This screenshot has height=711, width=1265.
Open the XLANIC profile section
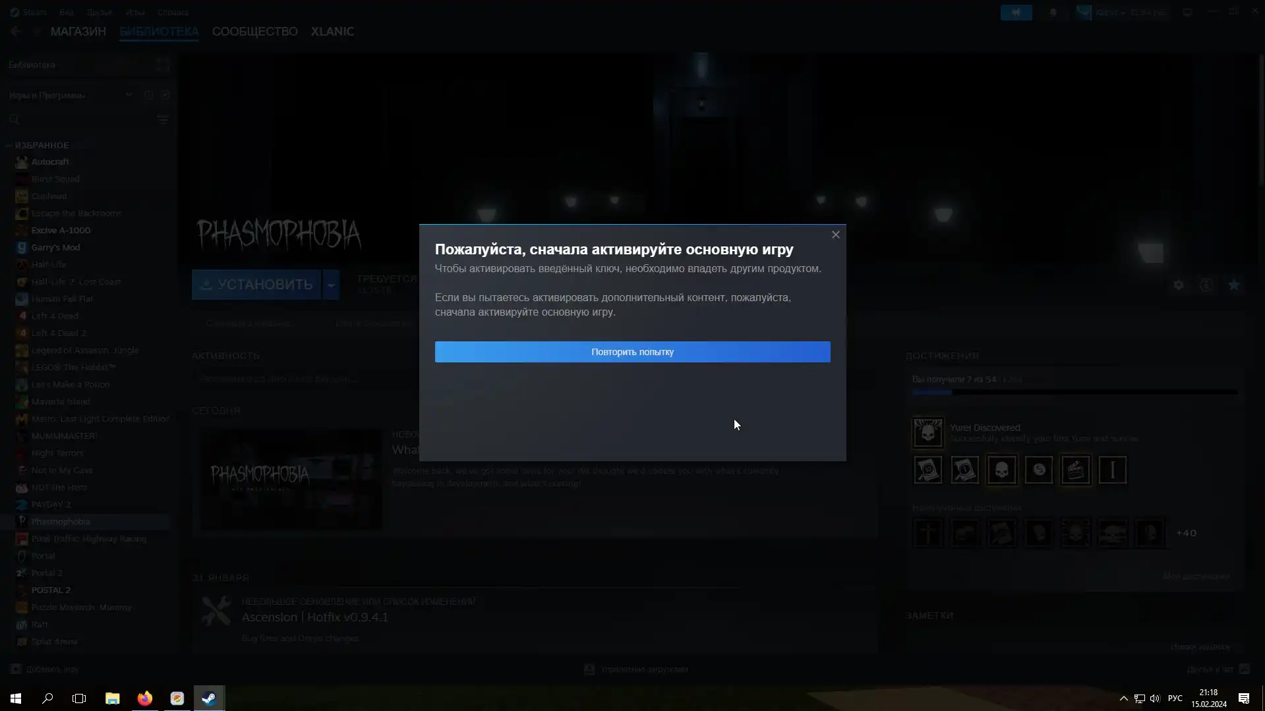click(332, 32)
